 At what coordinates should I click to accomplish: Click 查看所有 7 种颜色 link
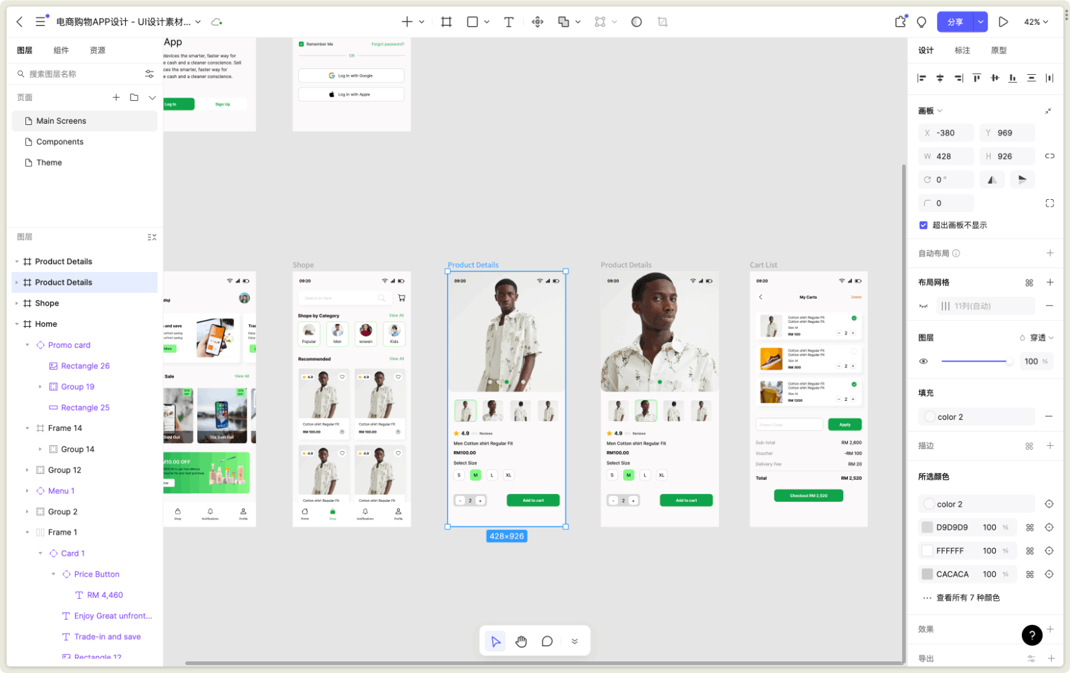coord(967,598)
